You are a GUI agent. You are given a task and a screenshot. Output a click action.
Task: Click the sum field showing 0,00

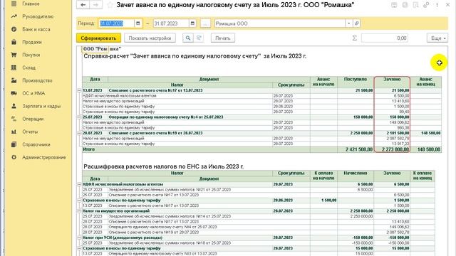(385, 38)
